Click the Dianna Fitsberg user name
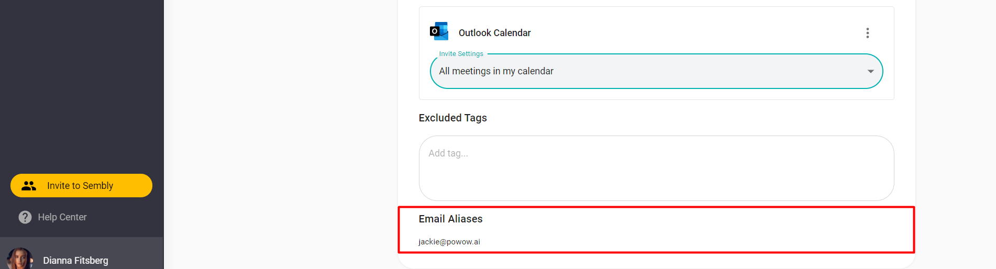 point(75,261)
